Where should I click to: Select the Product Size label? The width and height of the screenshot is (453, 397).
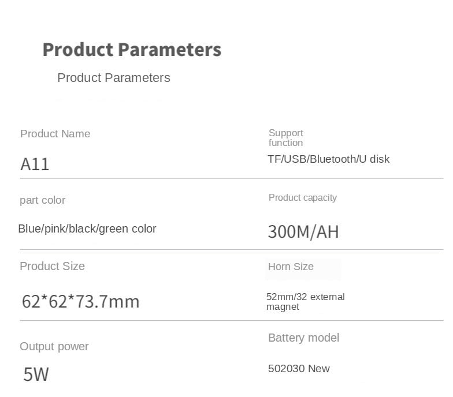[52, 266]
